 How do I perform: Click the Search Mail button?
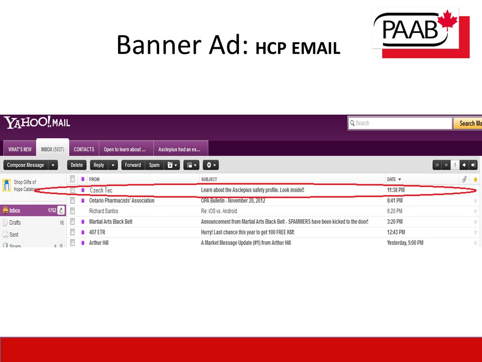[468, 124]
